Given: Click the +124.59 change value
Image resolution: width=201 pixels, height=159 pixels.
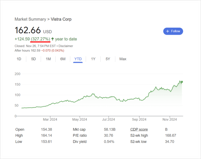Looking at the screenshot, I should 22,39.
